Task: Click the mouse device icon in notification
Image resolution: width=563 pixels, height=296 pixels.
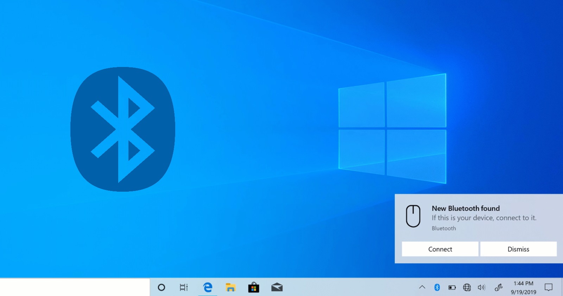Action: coord(413,216)
